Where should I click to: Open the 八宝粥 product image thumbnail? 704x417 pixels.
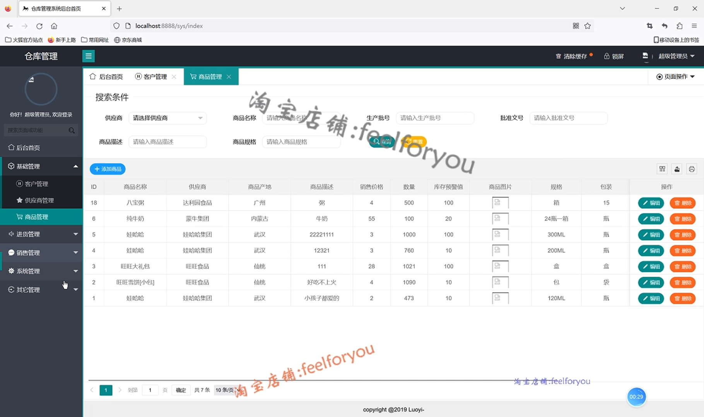500,203
